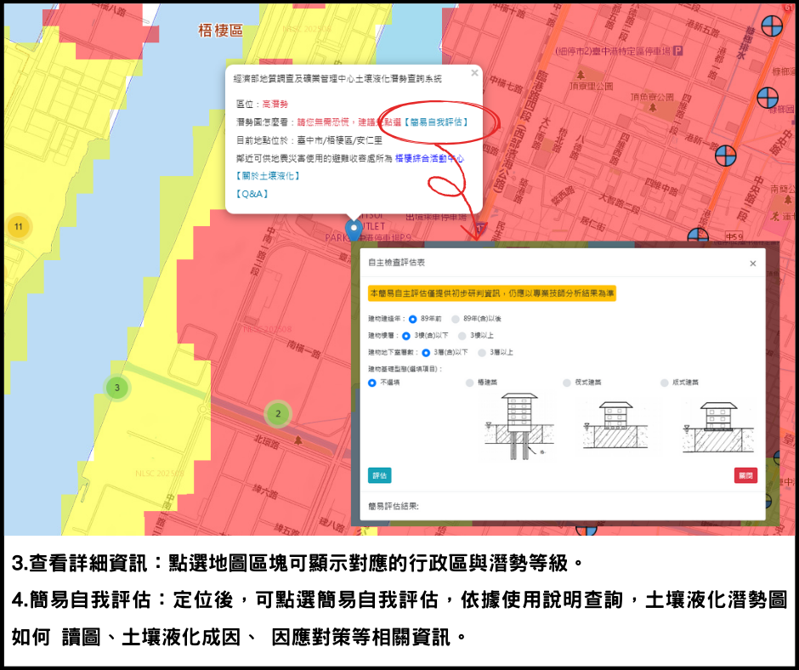Click the green cluster marker numbered 3
This screenshot has width=799, height=670.
pyautogui.click(x=117, y=388)
